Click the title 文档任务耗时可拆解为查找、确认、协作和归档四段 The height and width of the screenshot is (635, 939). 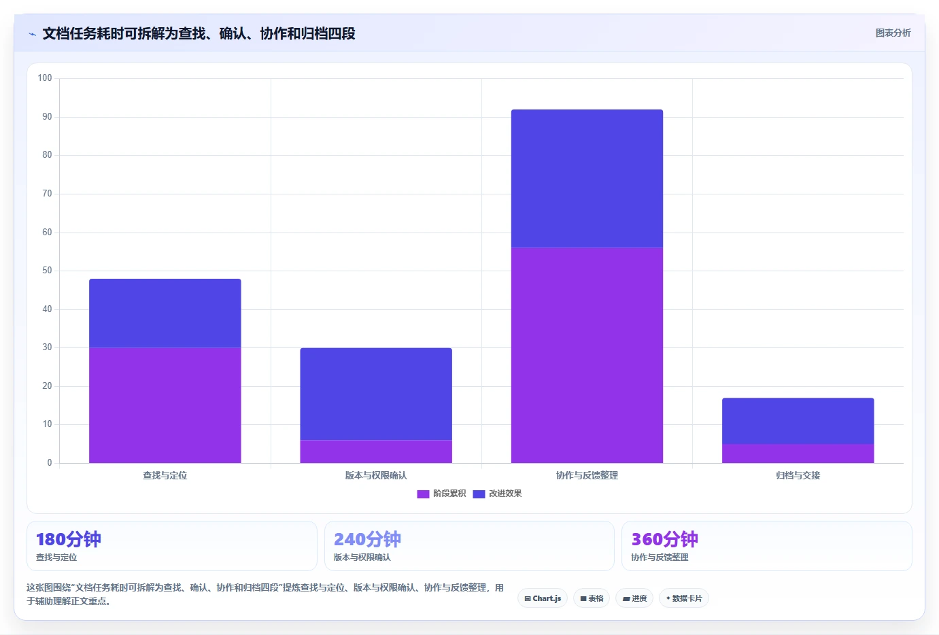199,34
